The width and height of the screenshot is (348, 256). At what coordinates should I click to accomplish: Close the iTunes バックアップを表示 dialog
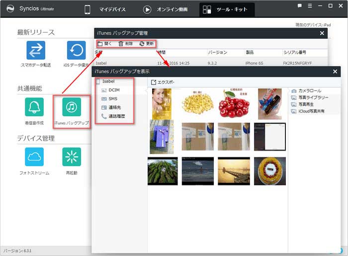[x=335, y=72]
